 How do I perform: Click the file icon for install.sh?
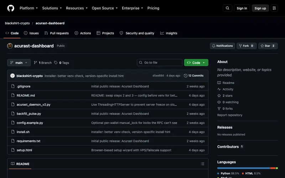pos(13,132)
